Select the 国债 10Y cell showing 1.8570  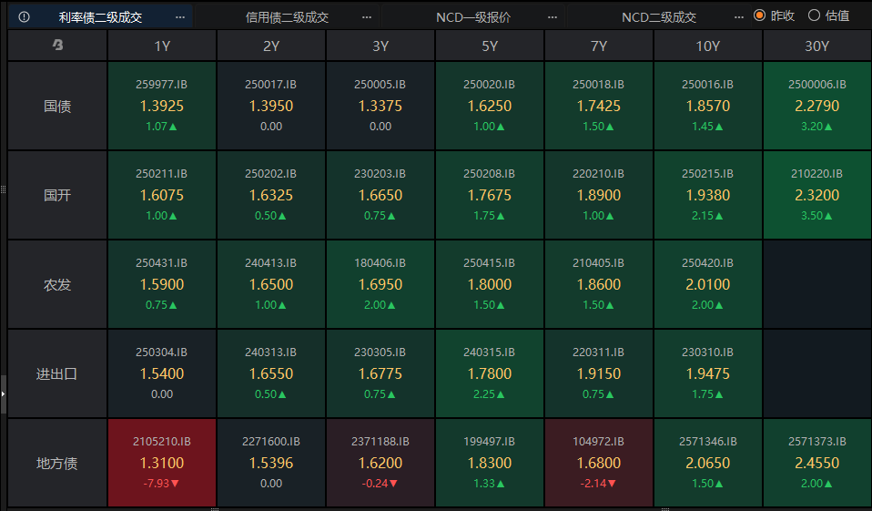point(708,106)
